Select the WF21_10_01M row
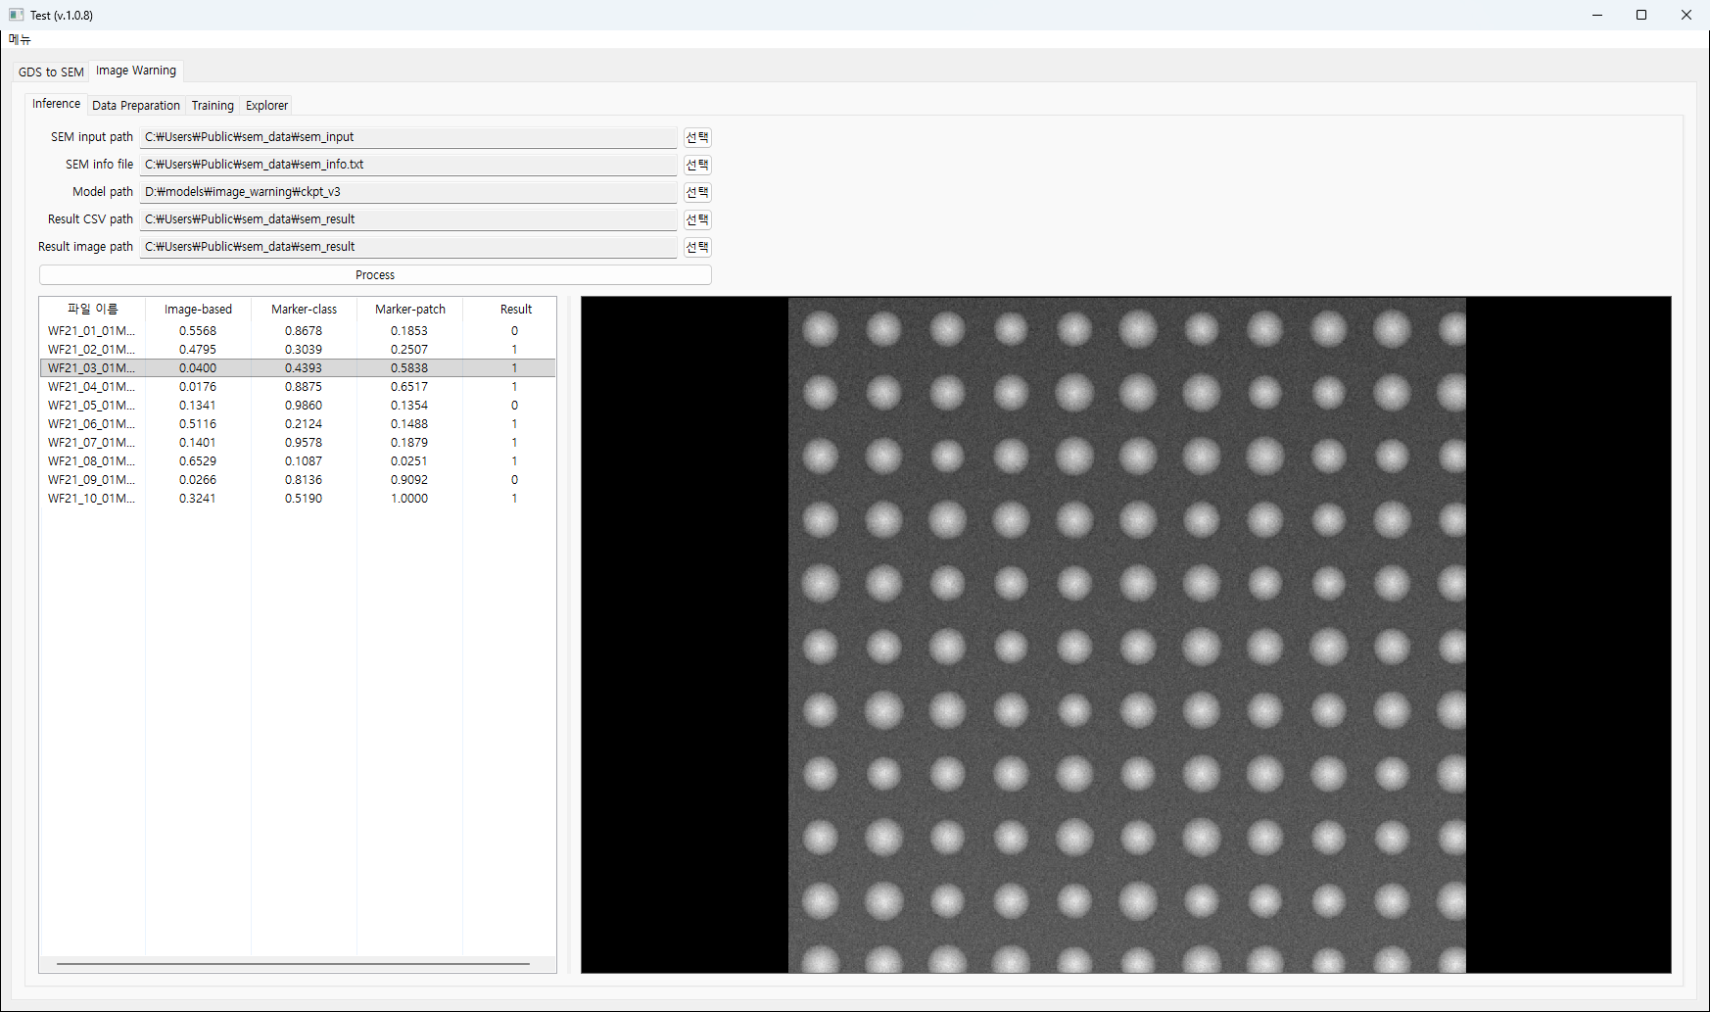 tap(298, 499)
